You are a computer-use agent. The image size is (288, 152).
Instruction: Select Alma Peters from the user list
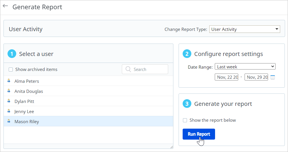click(x=27, y=81)
